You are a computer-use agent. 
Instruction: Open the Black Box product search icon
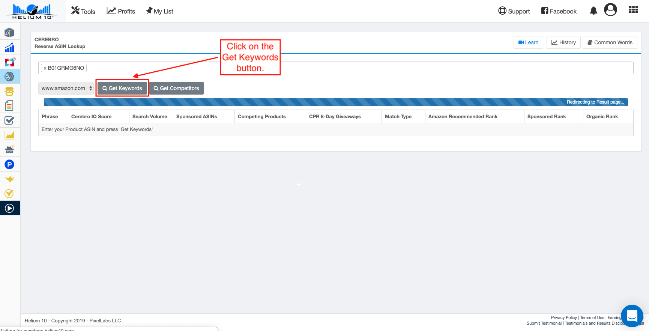coord(9,33)
